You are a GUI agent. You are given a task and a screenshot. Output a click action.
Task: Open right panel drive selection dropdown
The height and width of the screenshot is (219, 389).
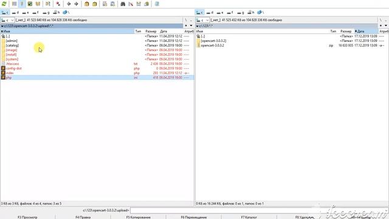click(202, 20)
